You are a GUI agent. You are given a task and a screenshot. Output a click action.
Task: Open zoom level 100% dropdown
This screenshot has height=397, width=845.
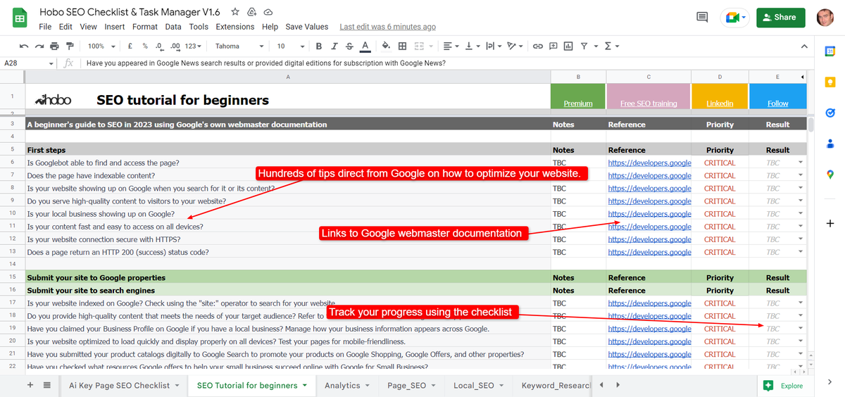pos(101,46)
